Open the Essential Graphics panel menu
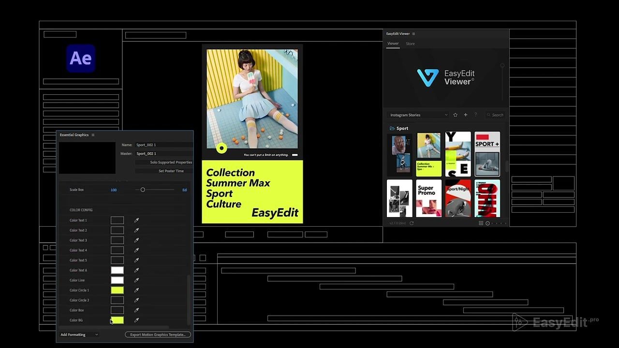The image size is (619, 348). pos(93,135)
